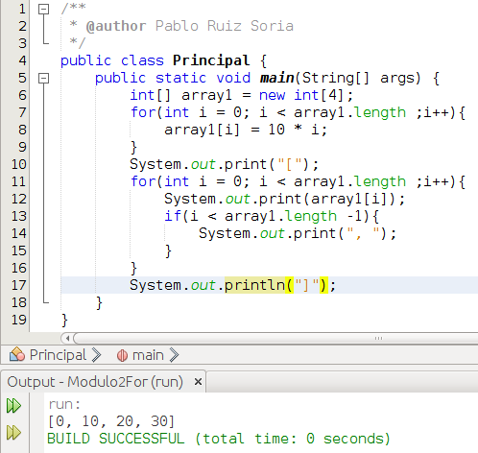Viewport: 478px width, 453px height.
Task: Click the println call on line 17
Action: click(254, 285)
